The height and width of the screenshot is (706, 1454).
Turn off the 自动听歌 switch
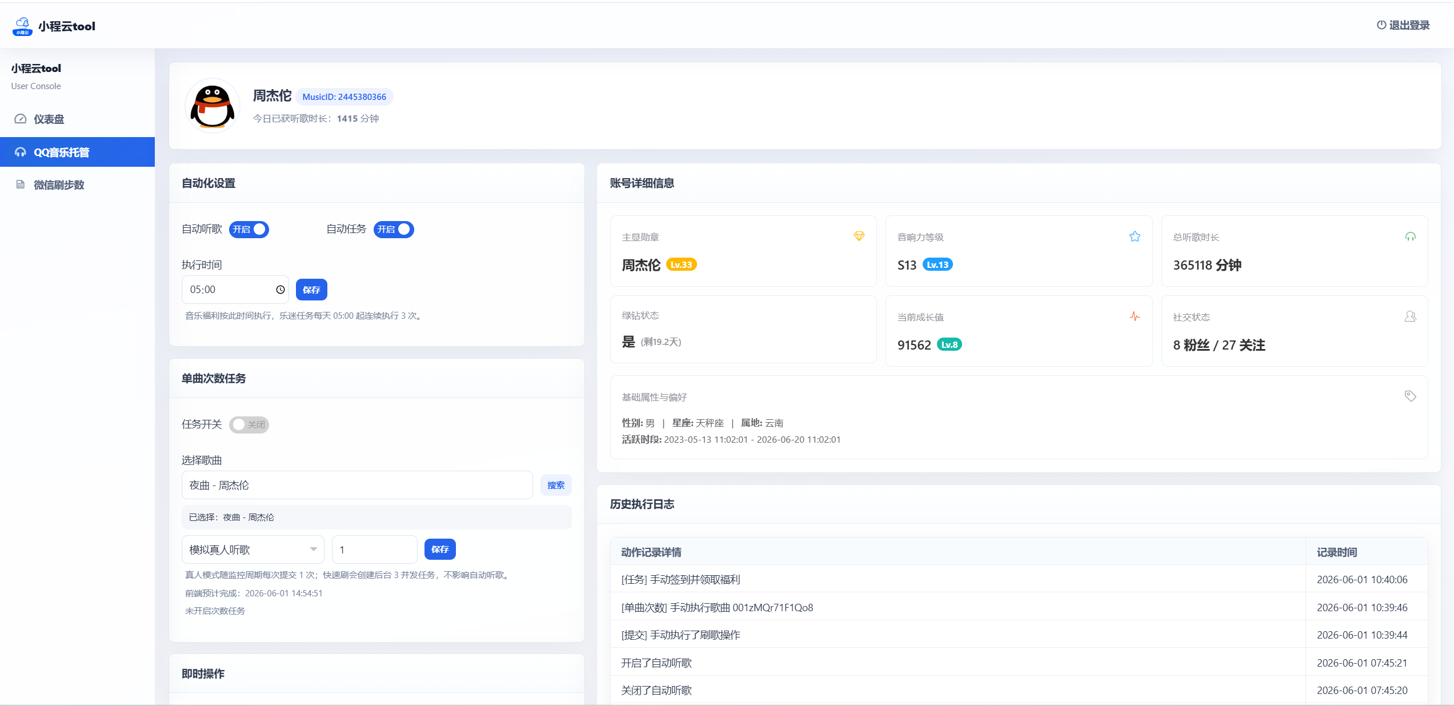click(249, 229)
